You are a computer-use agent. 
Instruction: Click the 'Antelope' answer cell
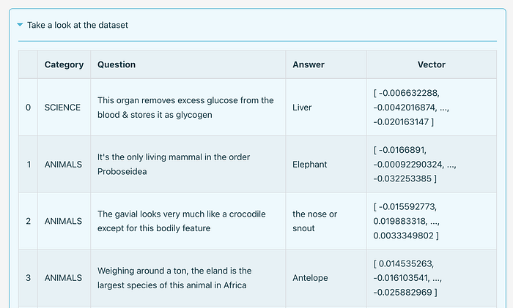tap(311, 278)
